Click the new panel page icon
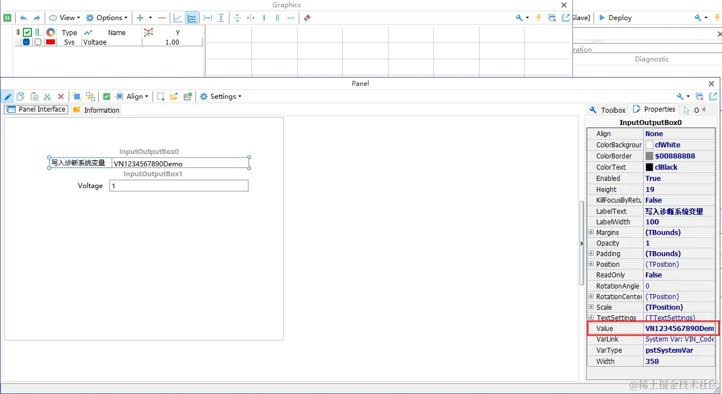This screenshot has height=394, width=722. pos(161,97)
